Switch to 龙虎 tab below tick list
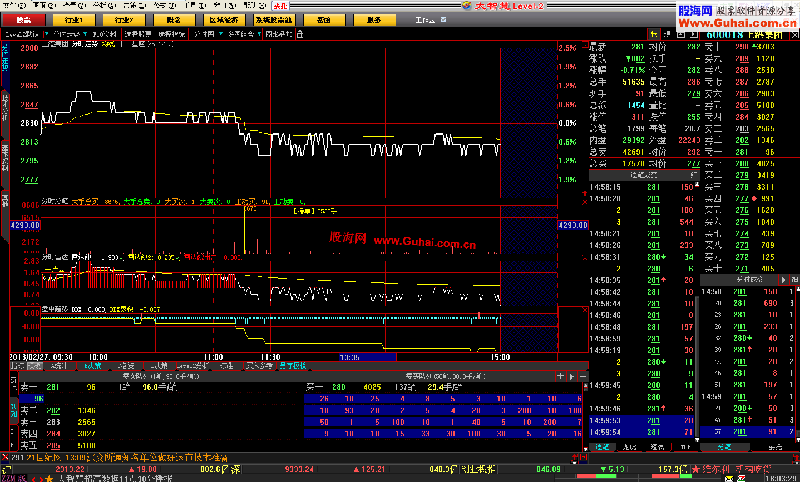Viewport: 800px width, 482px height. (x=629, y=447)
